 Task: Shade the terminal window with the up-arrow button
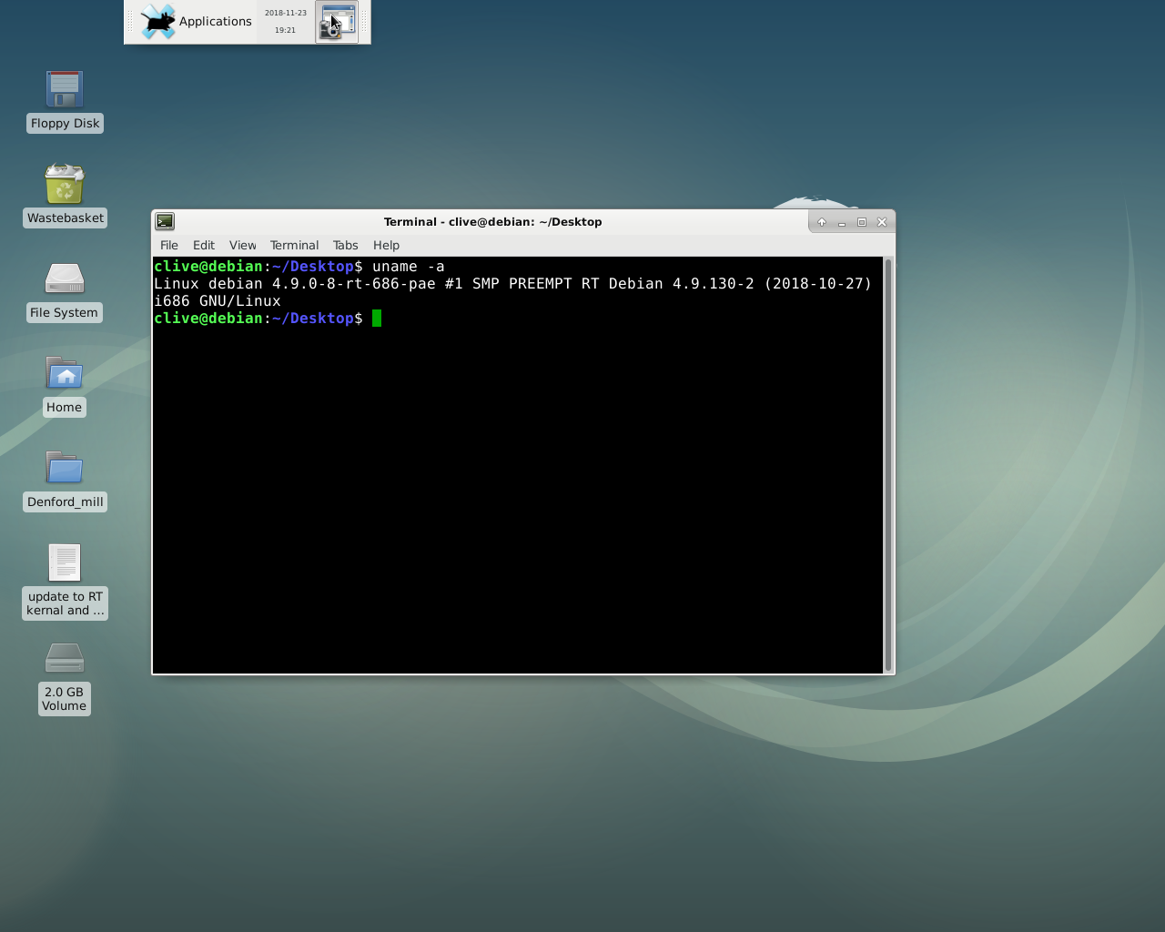point(822,222)
